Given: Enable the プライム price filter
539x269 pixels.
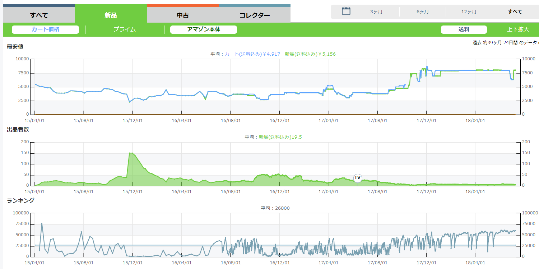Looking at the screenshot, I should pyautogui.click(x=125, y=29).
